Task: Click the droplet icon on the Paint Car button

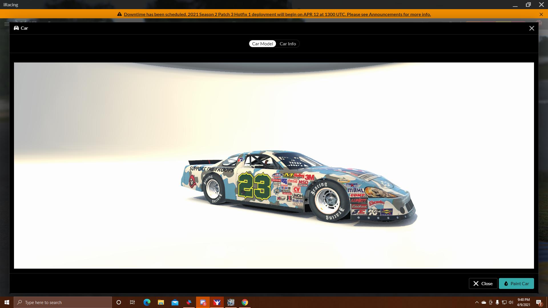Action: pyautogui.click(x=506, y=283)
